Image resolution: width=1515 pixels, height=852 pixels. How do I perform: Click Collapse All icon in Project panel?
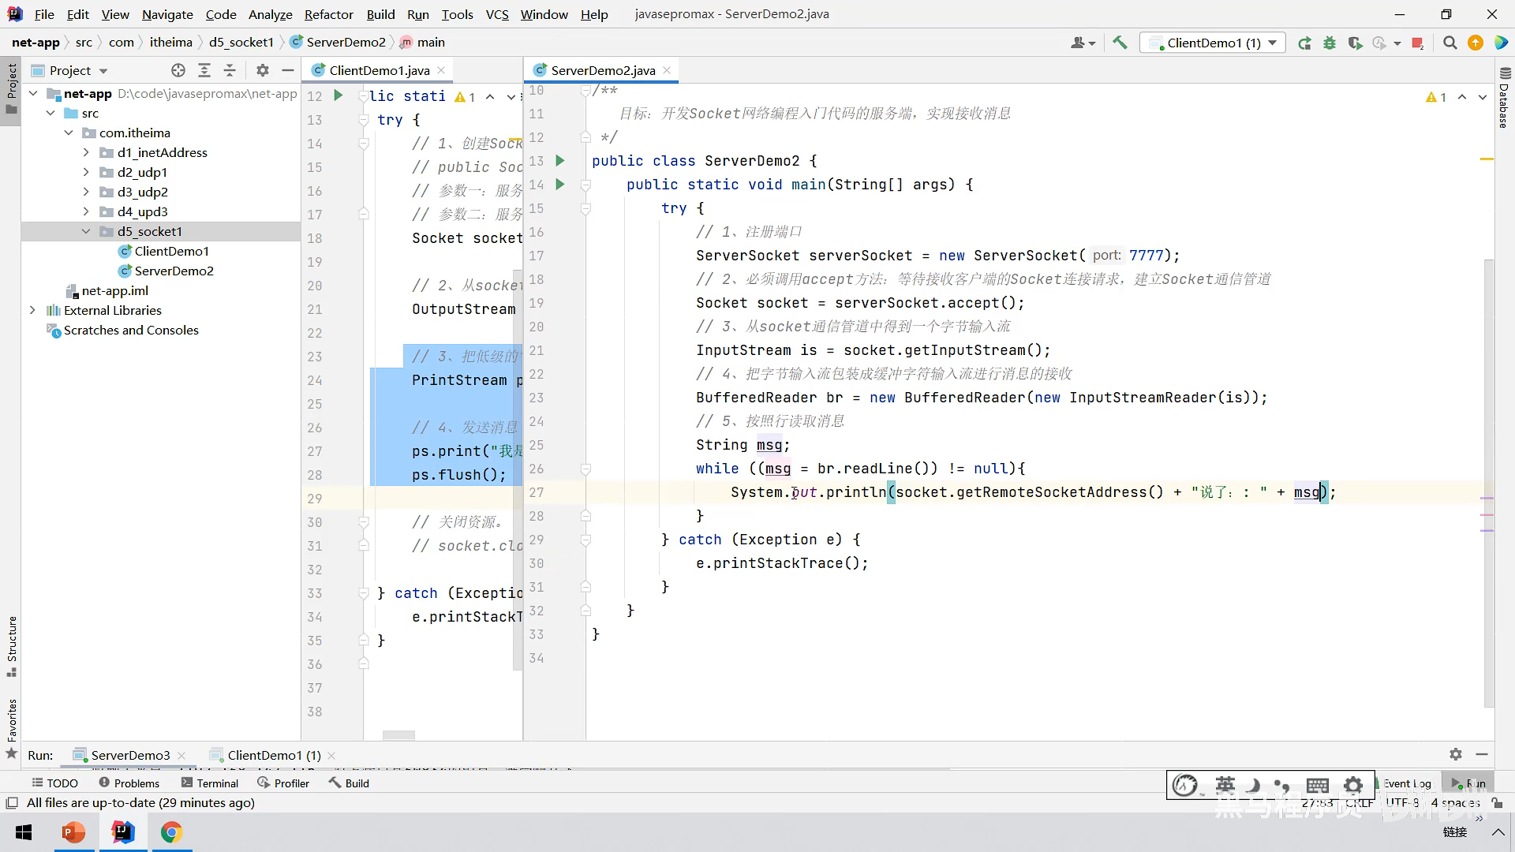[x=230, y=70]
